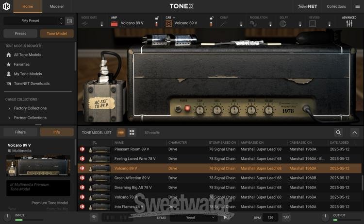Image resolution: width=364 pixels, height=224 pixels.
Task: Click the ToneNET Downloads icon
Action: click(x=9, y=84)
